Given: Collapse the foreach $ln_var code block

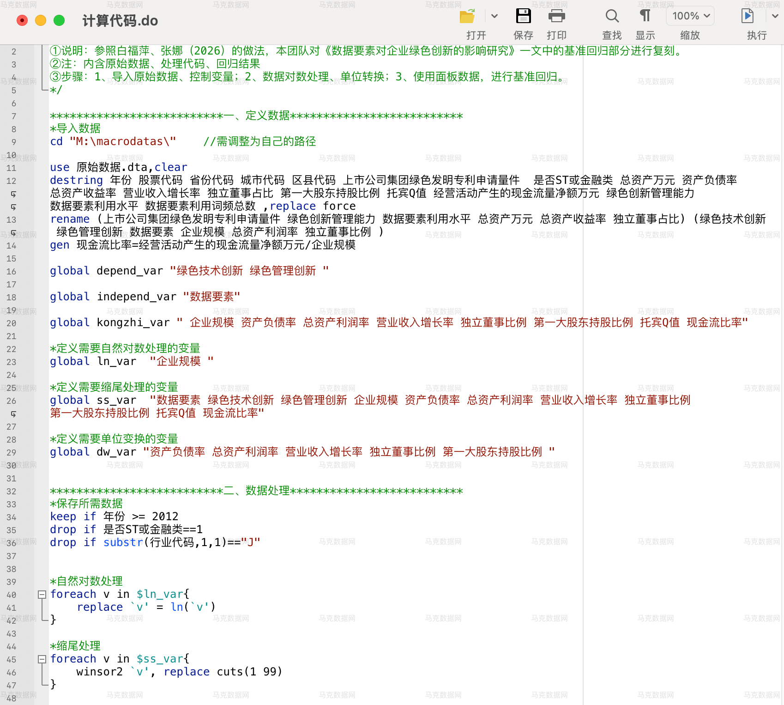Looking at the screenshot, I should point(42,595).
